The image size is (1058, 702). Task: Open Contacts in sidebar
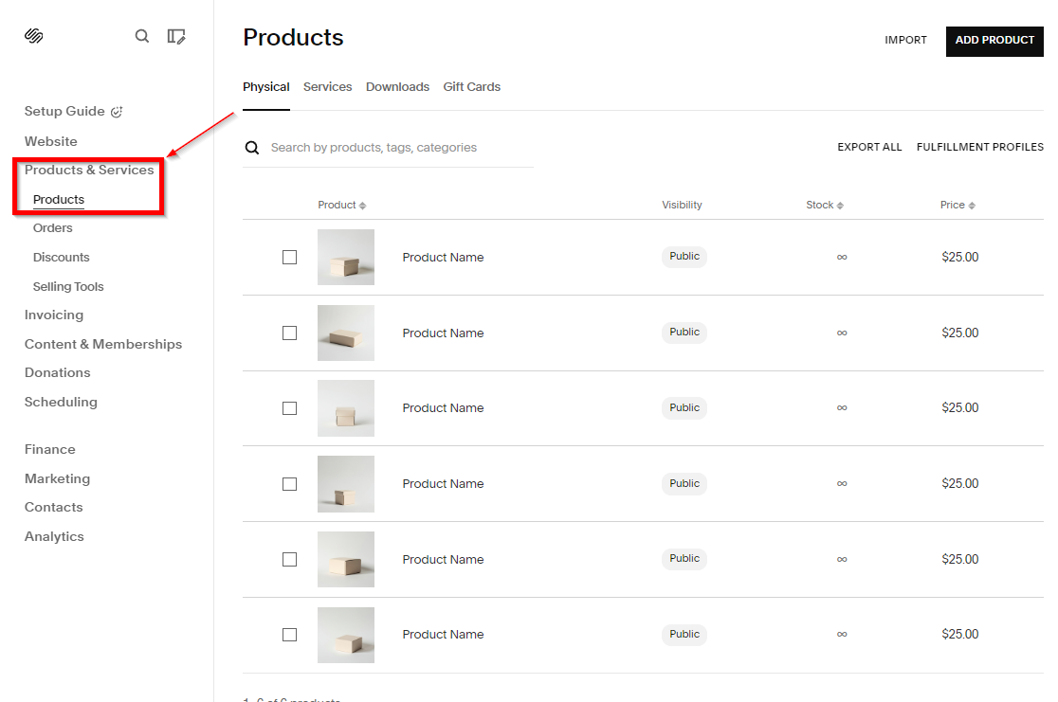tap(53, 507)
